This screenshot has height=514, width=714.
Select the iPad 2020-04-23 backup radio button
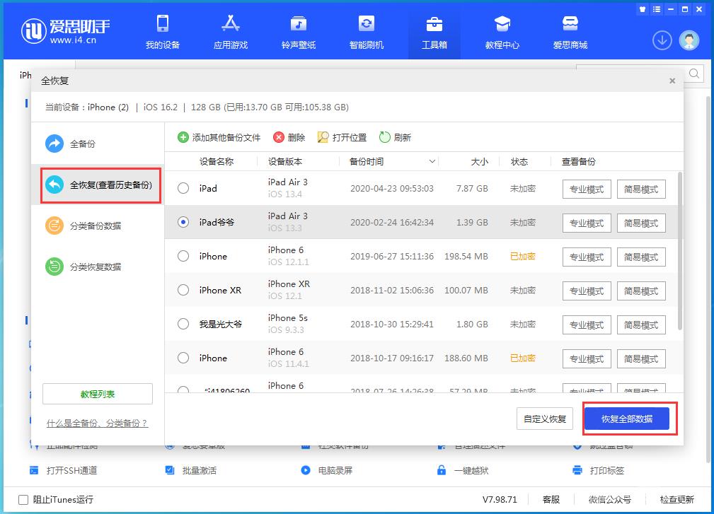click(x=183, y=189)
